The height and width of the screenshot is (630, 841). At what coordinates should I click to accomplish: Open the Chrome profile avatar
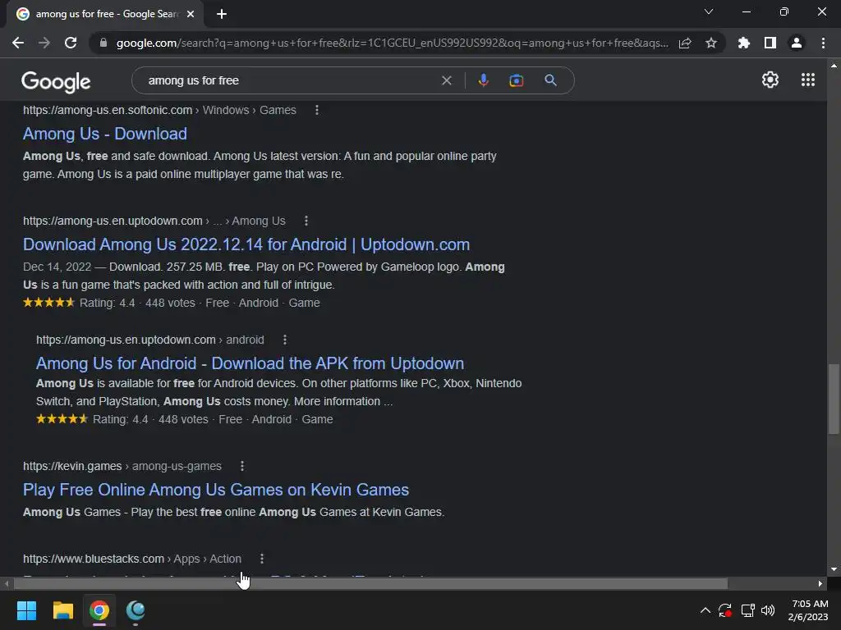point(797,43)
